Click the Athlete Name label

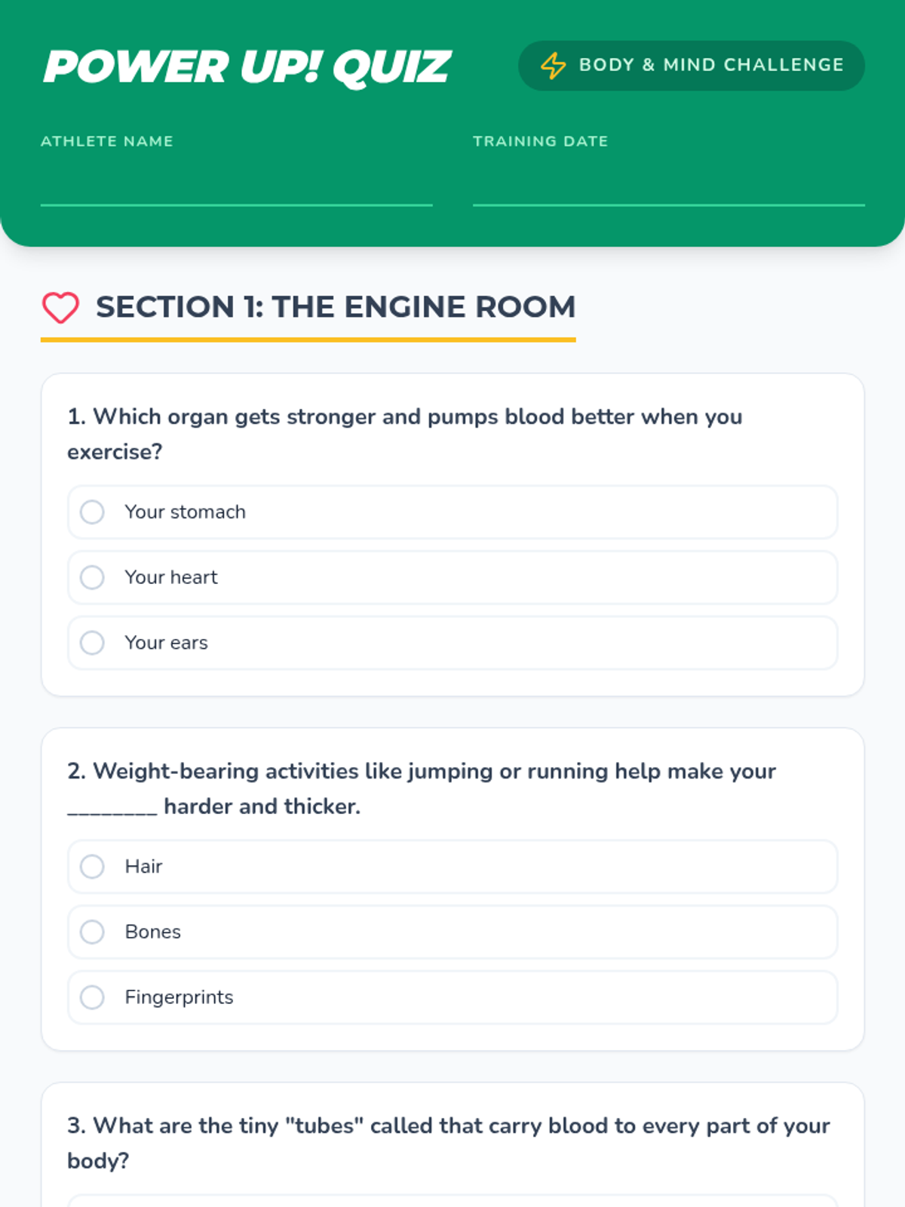107,141
